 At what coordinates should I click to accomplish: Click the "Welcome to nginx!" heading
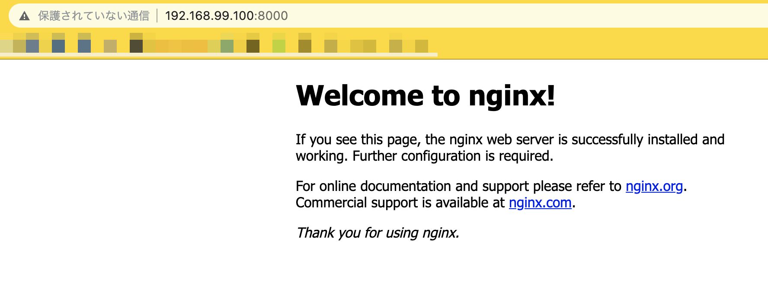[426, 95]
